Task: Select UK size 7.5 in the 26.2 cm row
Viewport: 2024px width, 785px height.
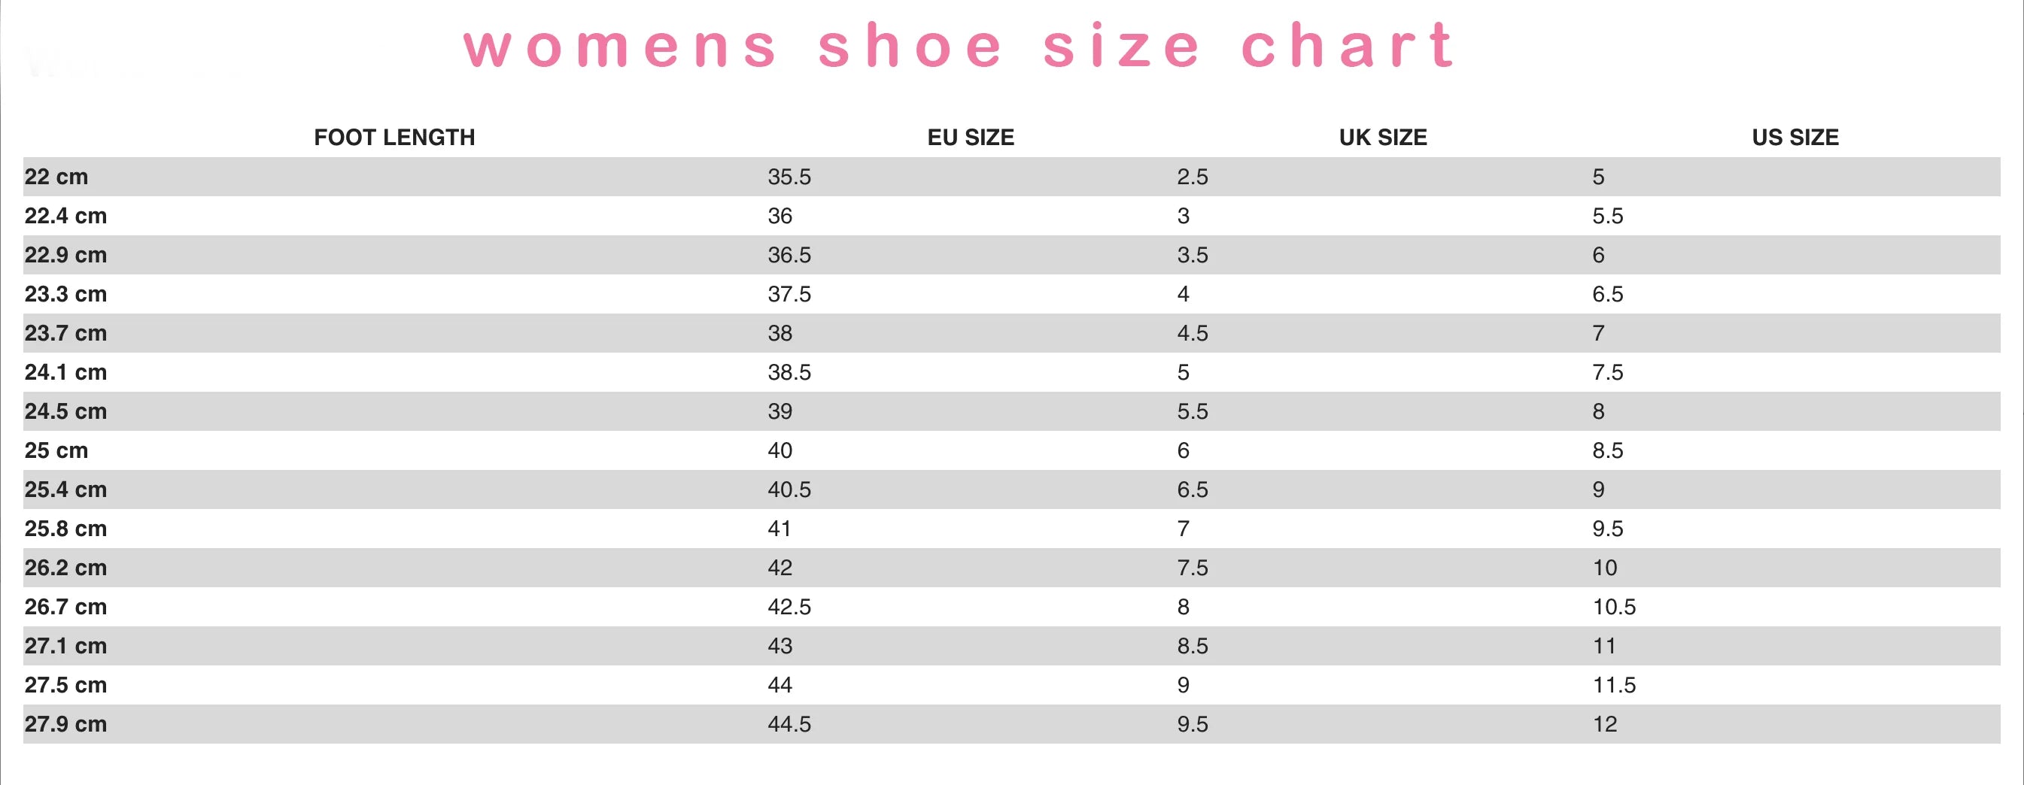Action: (x=1192, y=568)
